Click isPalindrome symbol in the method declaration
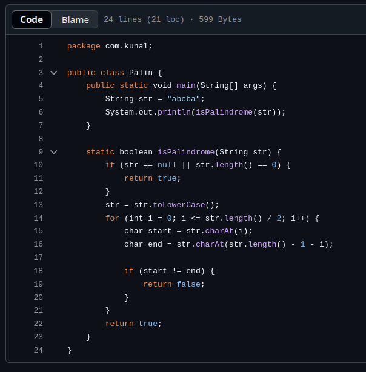The height and width of the screenshot is (372, 366). click(186, 152)
